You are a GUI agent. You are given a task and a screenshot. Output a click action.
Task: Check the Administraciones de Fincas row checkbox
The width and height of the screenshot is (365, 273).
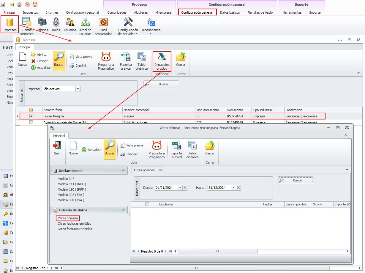31,122
